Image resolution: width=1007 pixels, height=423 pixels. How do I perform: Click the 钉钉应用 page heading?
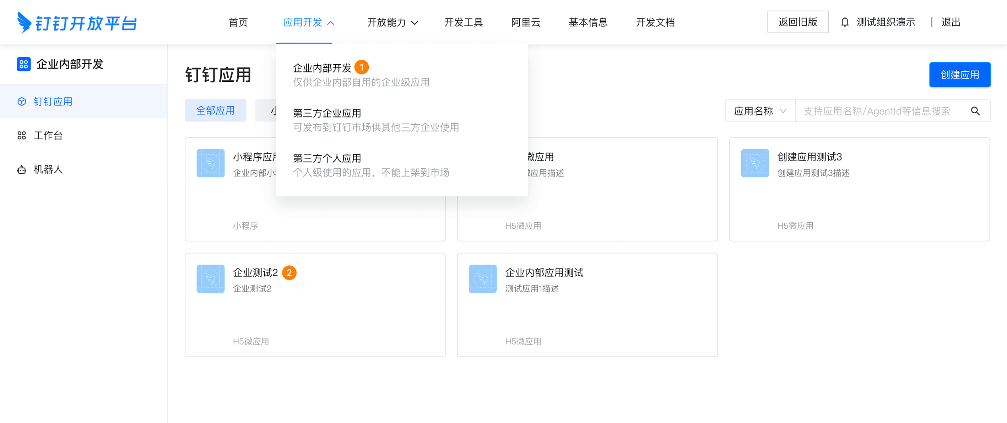218,75
